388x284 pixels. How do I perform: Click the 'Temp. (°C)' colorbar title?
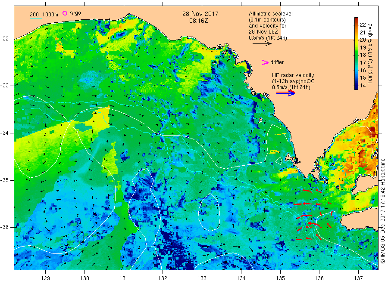tap(370, 71)
